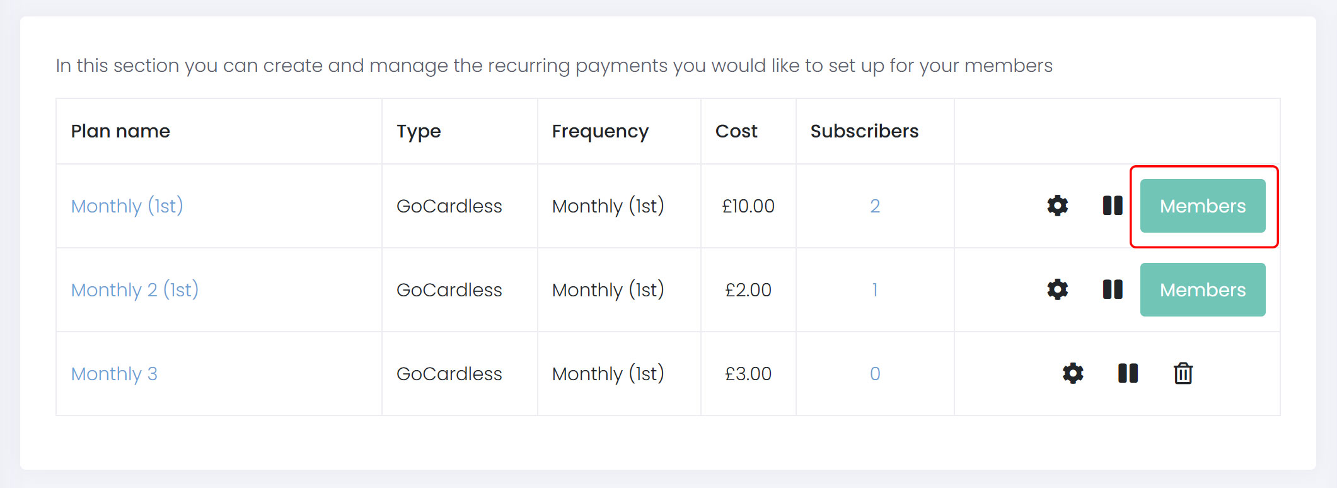View Members of the Monthly 2 (1st) plan
The height and width of the screenshot is (488, 1337).
coord(1202,290)
